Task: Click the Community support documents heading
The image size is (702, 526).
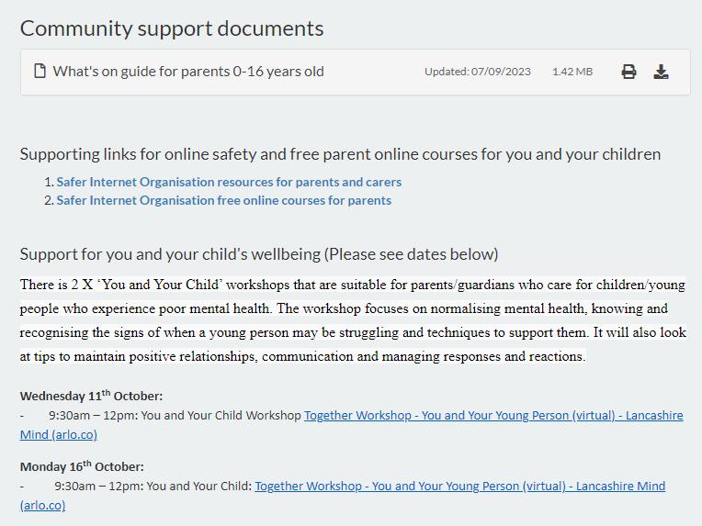Action: (x=172, y=28)
